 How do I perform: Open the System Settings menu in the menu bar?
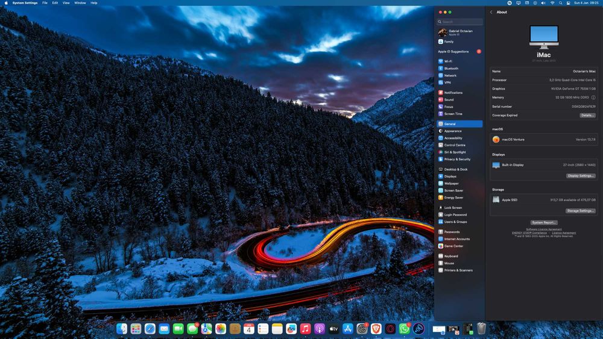25,2
